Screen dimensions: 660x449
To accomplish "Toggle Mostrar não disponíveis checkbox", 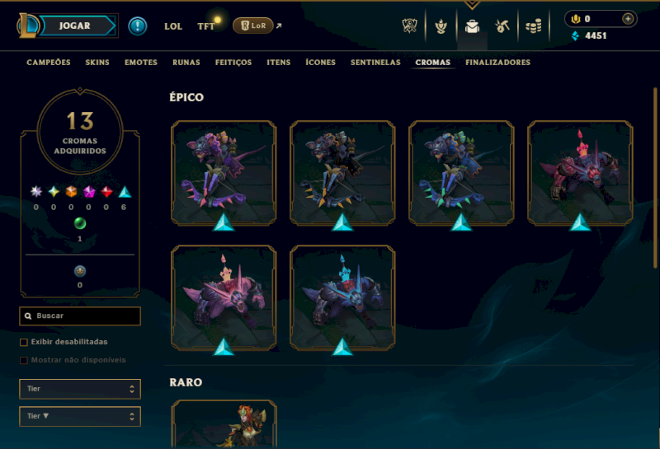I will [x=24, y=360].
